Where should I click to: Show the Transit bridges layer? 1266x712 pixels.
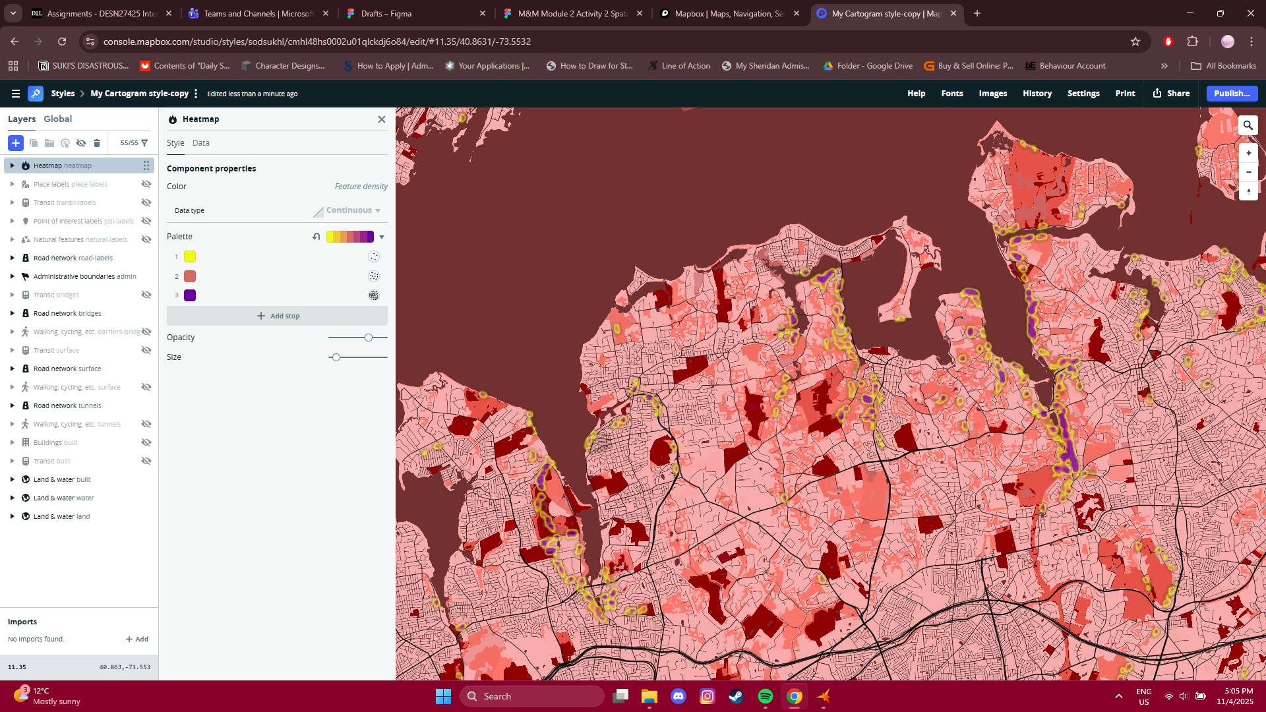(x=146, y=295)
